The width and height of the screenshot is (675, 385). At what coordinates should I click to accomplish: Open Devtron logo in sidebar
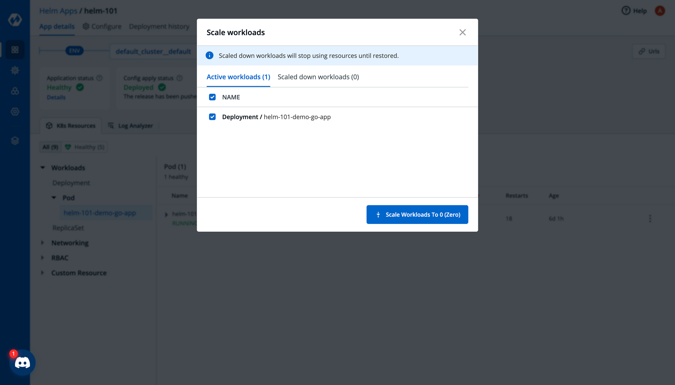15,20
